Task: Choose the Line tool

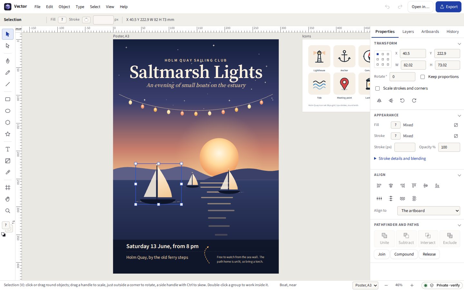Action: point(8,84)
